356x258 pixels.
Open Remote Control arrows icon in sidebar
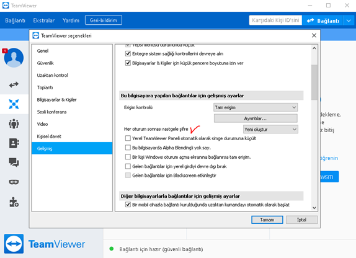click(x=14, y=85)
